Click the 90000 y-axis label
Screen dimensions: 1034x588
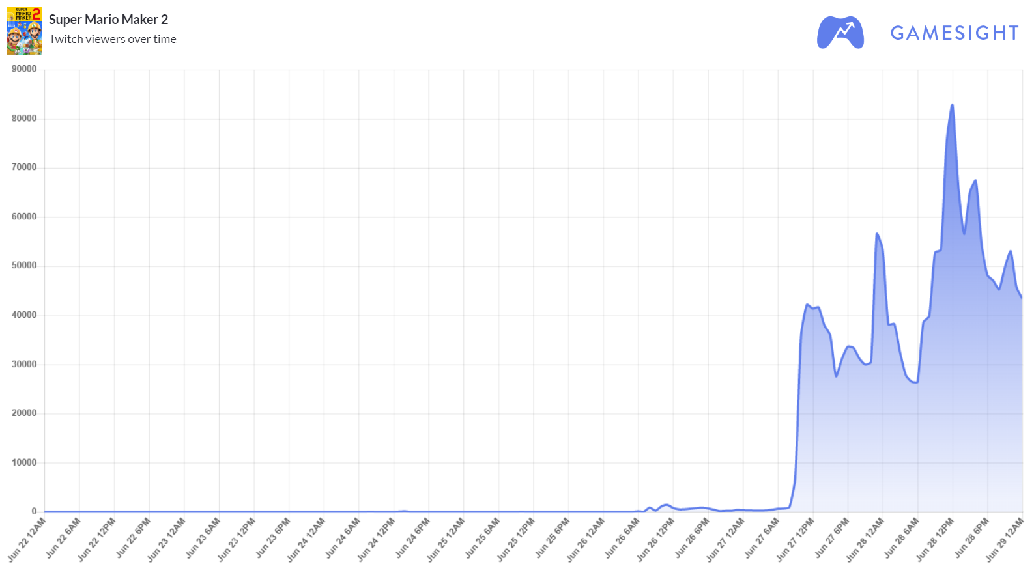[24, 69]
